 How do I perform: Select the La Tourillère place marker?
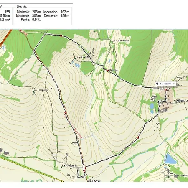pos(33,91)
